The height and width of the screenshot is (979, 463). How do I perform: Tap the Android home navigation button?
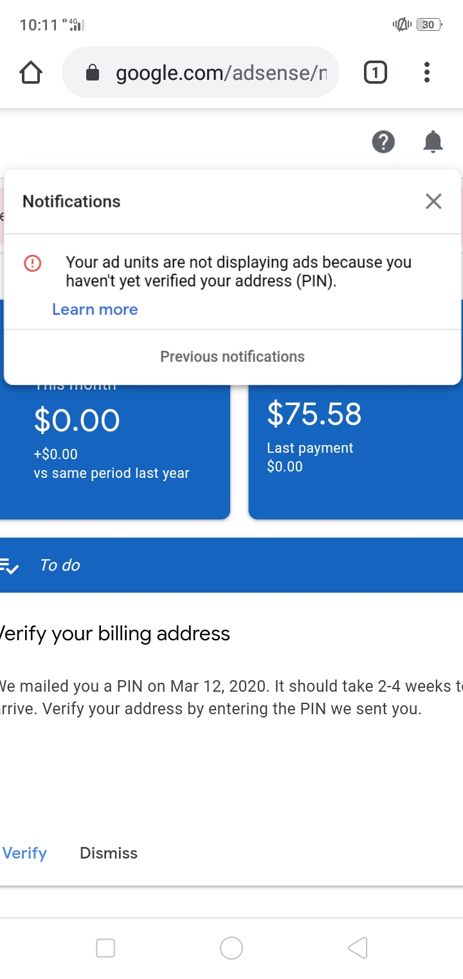232,947
